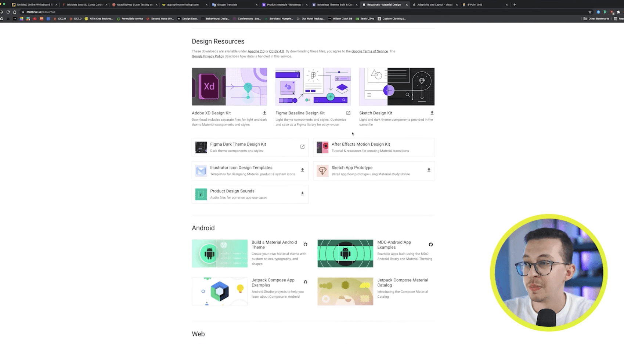Click the Jetpack Compose App Examples thumbnail
The height and width of the screenshot is (344, 624).
220,291
